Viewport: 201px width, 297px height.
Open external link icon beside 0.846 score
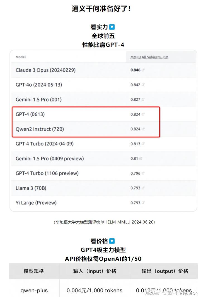point(143,70)
